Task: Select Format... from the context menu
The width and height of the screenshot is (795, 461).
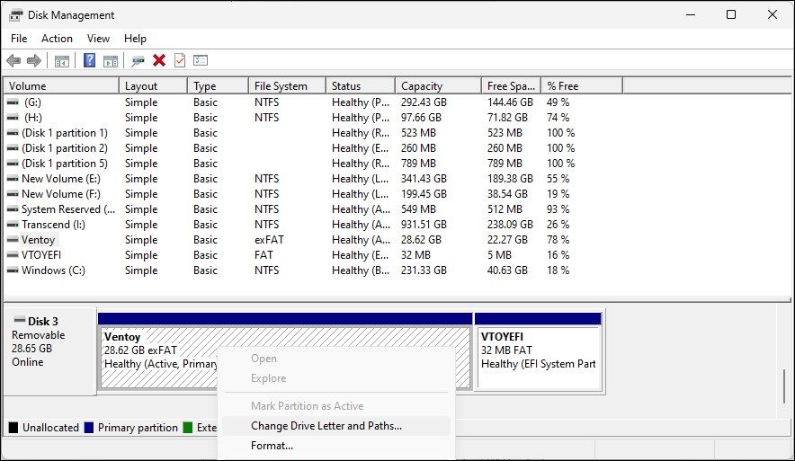Action: [272, 446]
